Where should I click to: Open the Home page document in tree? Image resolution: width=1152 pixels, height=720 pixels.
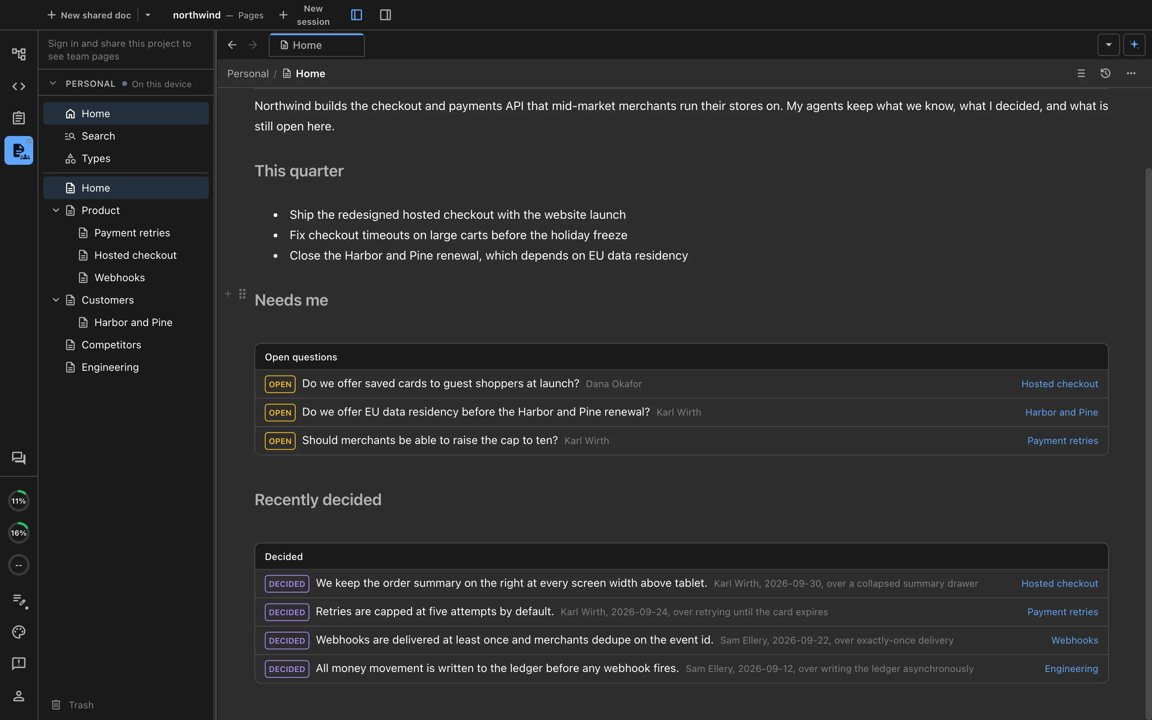pyautogui.click(x=126, y=188)
